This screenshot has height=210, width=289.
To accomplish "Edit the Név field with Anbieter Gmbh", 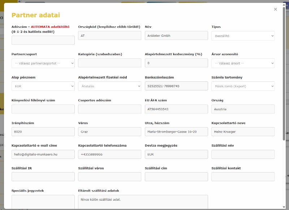I will (176, 36).
